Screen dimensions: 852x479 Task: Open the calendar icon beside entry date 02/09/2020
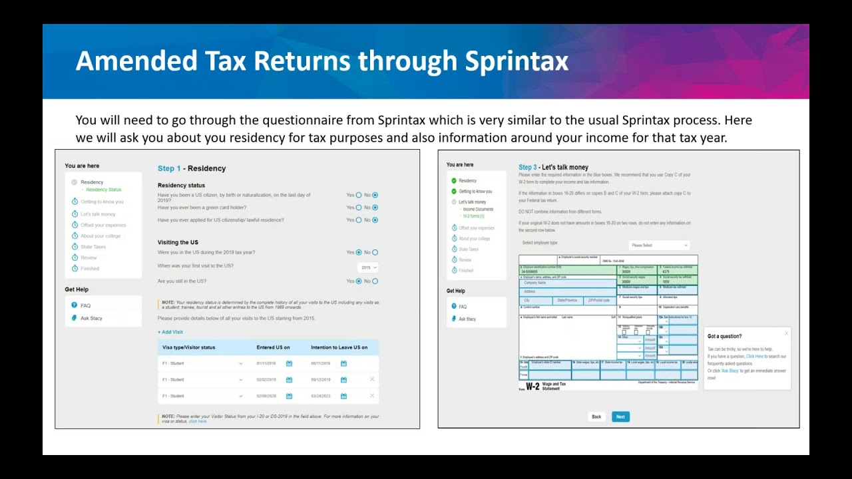289,396
